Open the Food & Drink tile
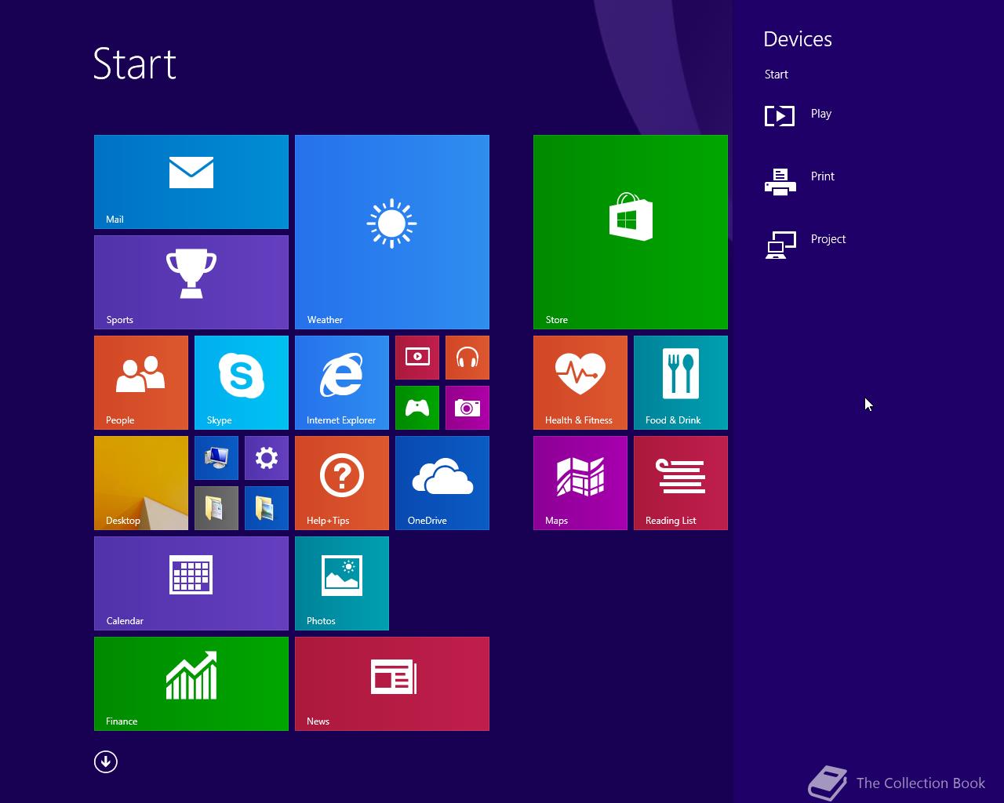Image resolution: width=1004 pixels, height=803 pixels. [681, 383]
